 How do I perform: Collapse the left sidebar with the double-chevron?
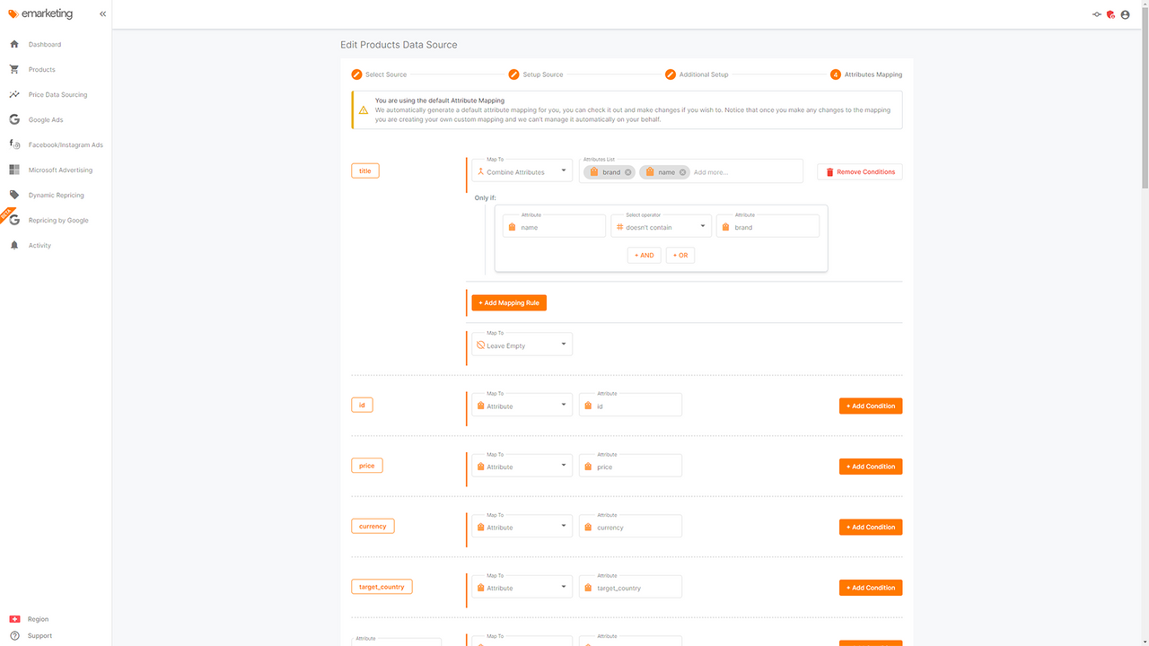tap(102, 13)
